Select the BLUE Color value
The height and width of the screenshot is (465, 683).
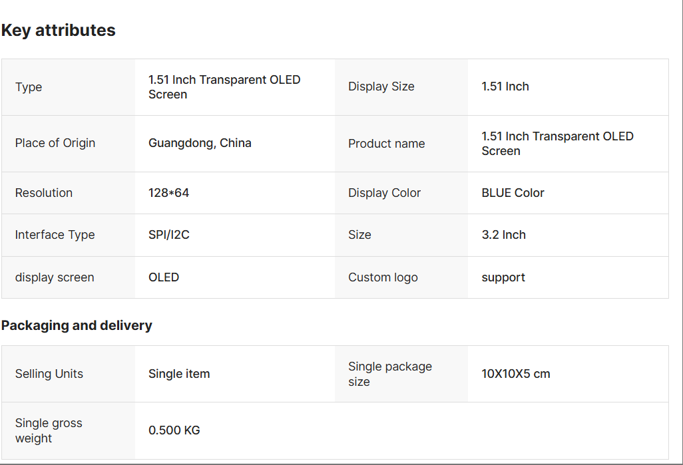click(513, 193)
